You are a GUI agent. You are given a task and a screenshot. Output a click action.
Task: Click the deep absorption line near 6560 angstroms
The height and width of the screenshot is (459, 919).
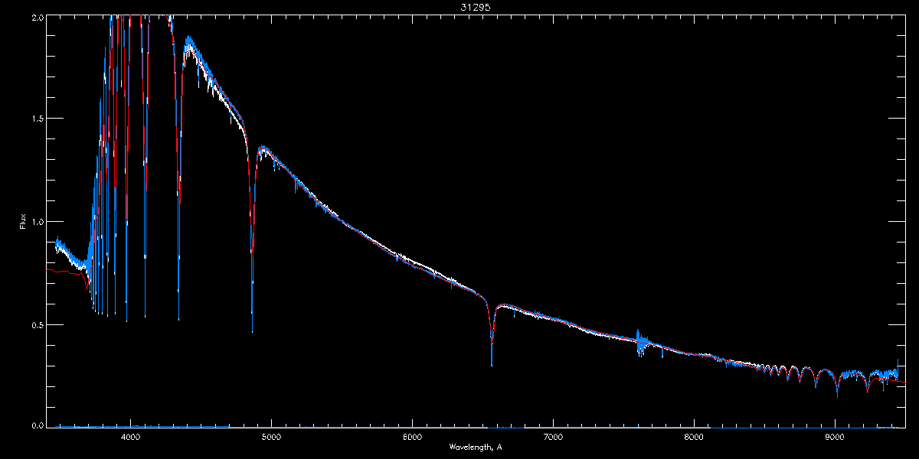pos(492,337)
